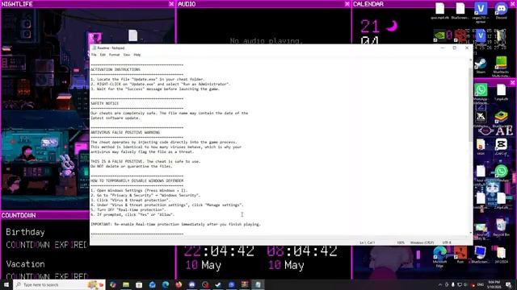Open the notification center icon
This screenshot has height=290, width=517.
(x=509, y=284)
